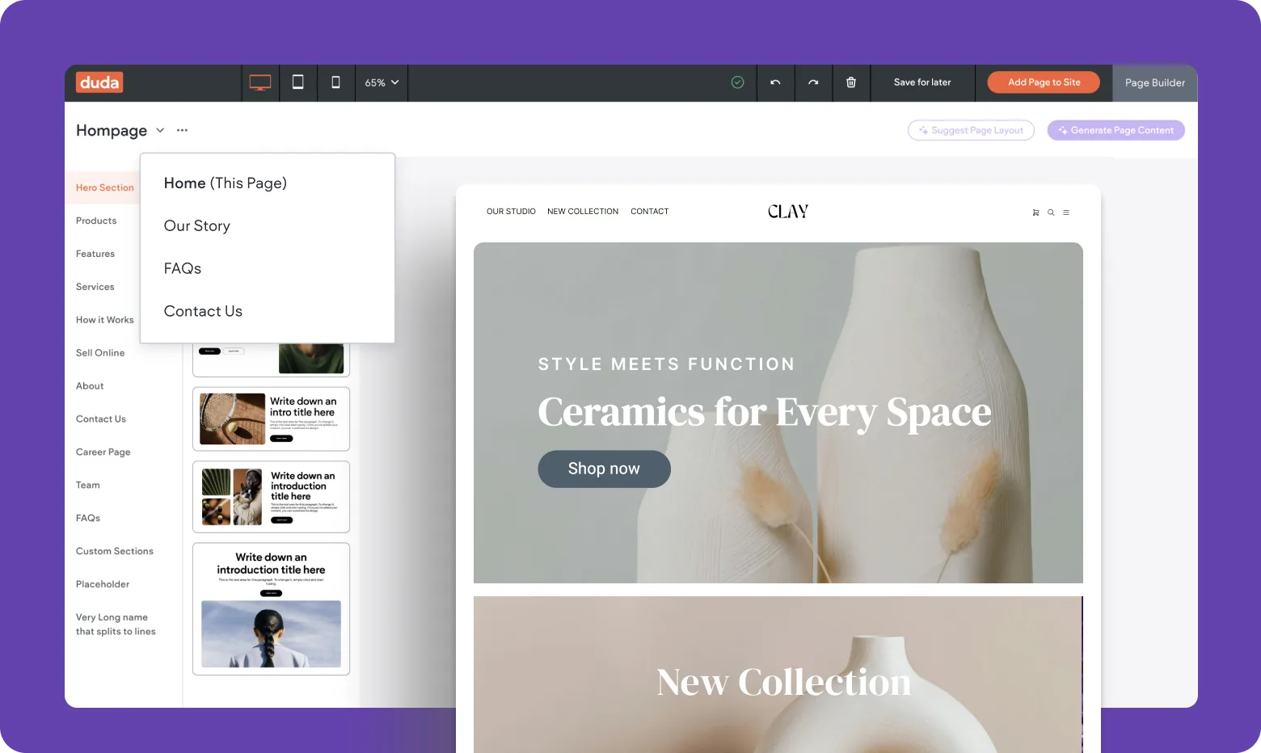Screen dimensions: 1261x753
Task: Select Placeholder category
Action: point(103,585)
